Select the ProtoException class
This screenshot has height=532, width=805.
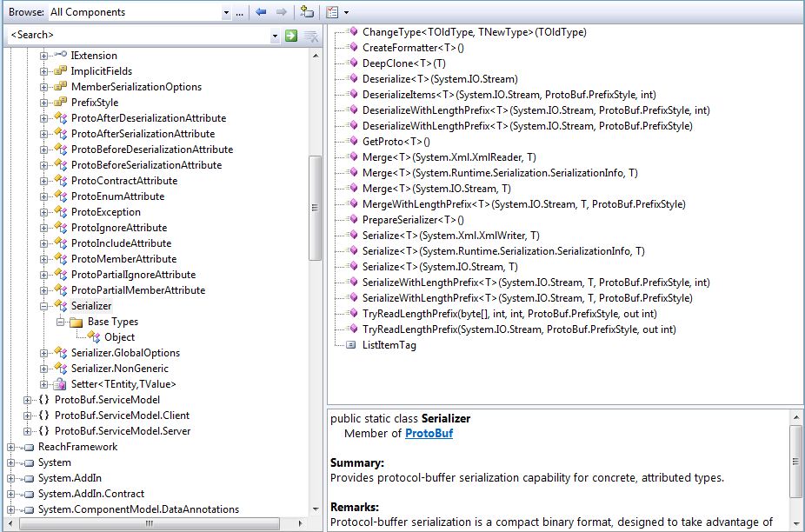pos(106,212)
